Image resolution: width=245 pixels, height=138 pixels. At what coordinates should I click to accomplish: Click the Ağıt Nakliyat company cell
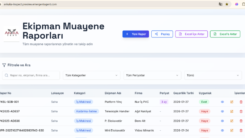(x=143, y=111)
